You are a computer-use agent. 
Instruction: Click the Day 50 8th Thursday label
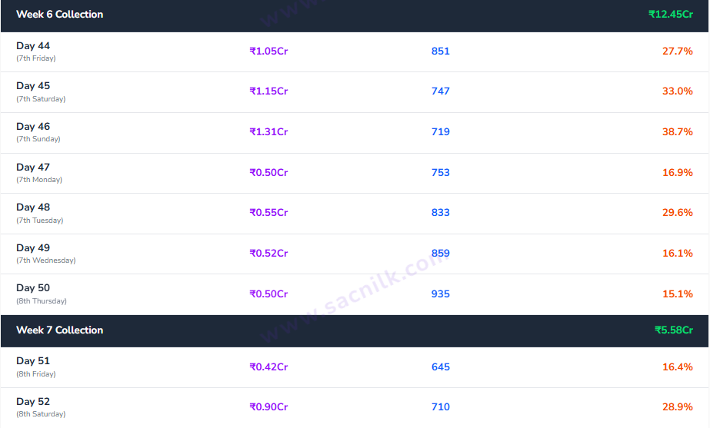(42, 294)
